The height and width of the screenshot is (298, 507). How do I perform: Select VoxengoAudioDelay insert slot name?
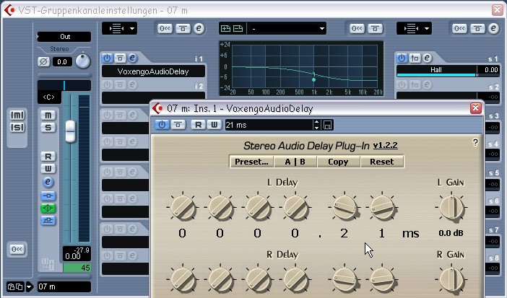[x=153, y=71]
